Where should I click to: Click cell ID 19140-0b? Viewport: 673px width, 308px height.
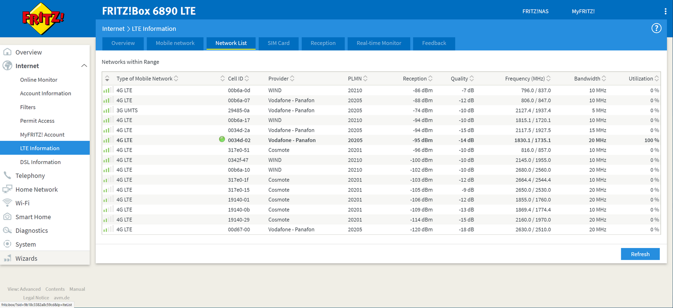239,210
